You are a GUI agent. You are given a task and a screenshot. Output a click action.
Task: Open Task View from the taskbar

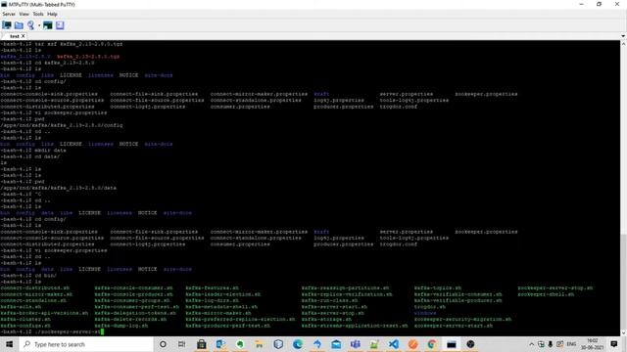[x=181, y=344]
